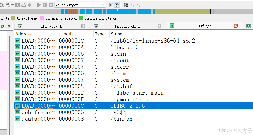The height and width of the screenshot is (135, 253).
Task: Click the IDA View-A tab icon
Action: [20, 26]
